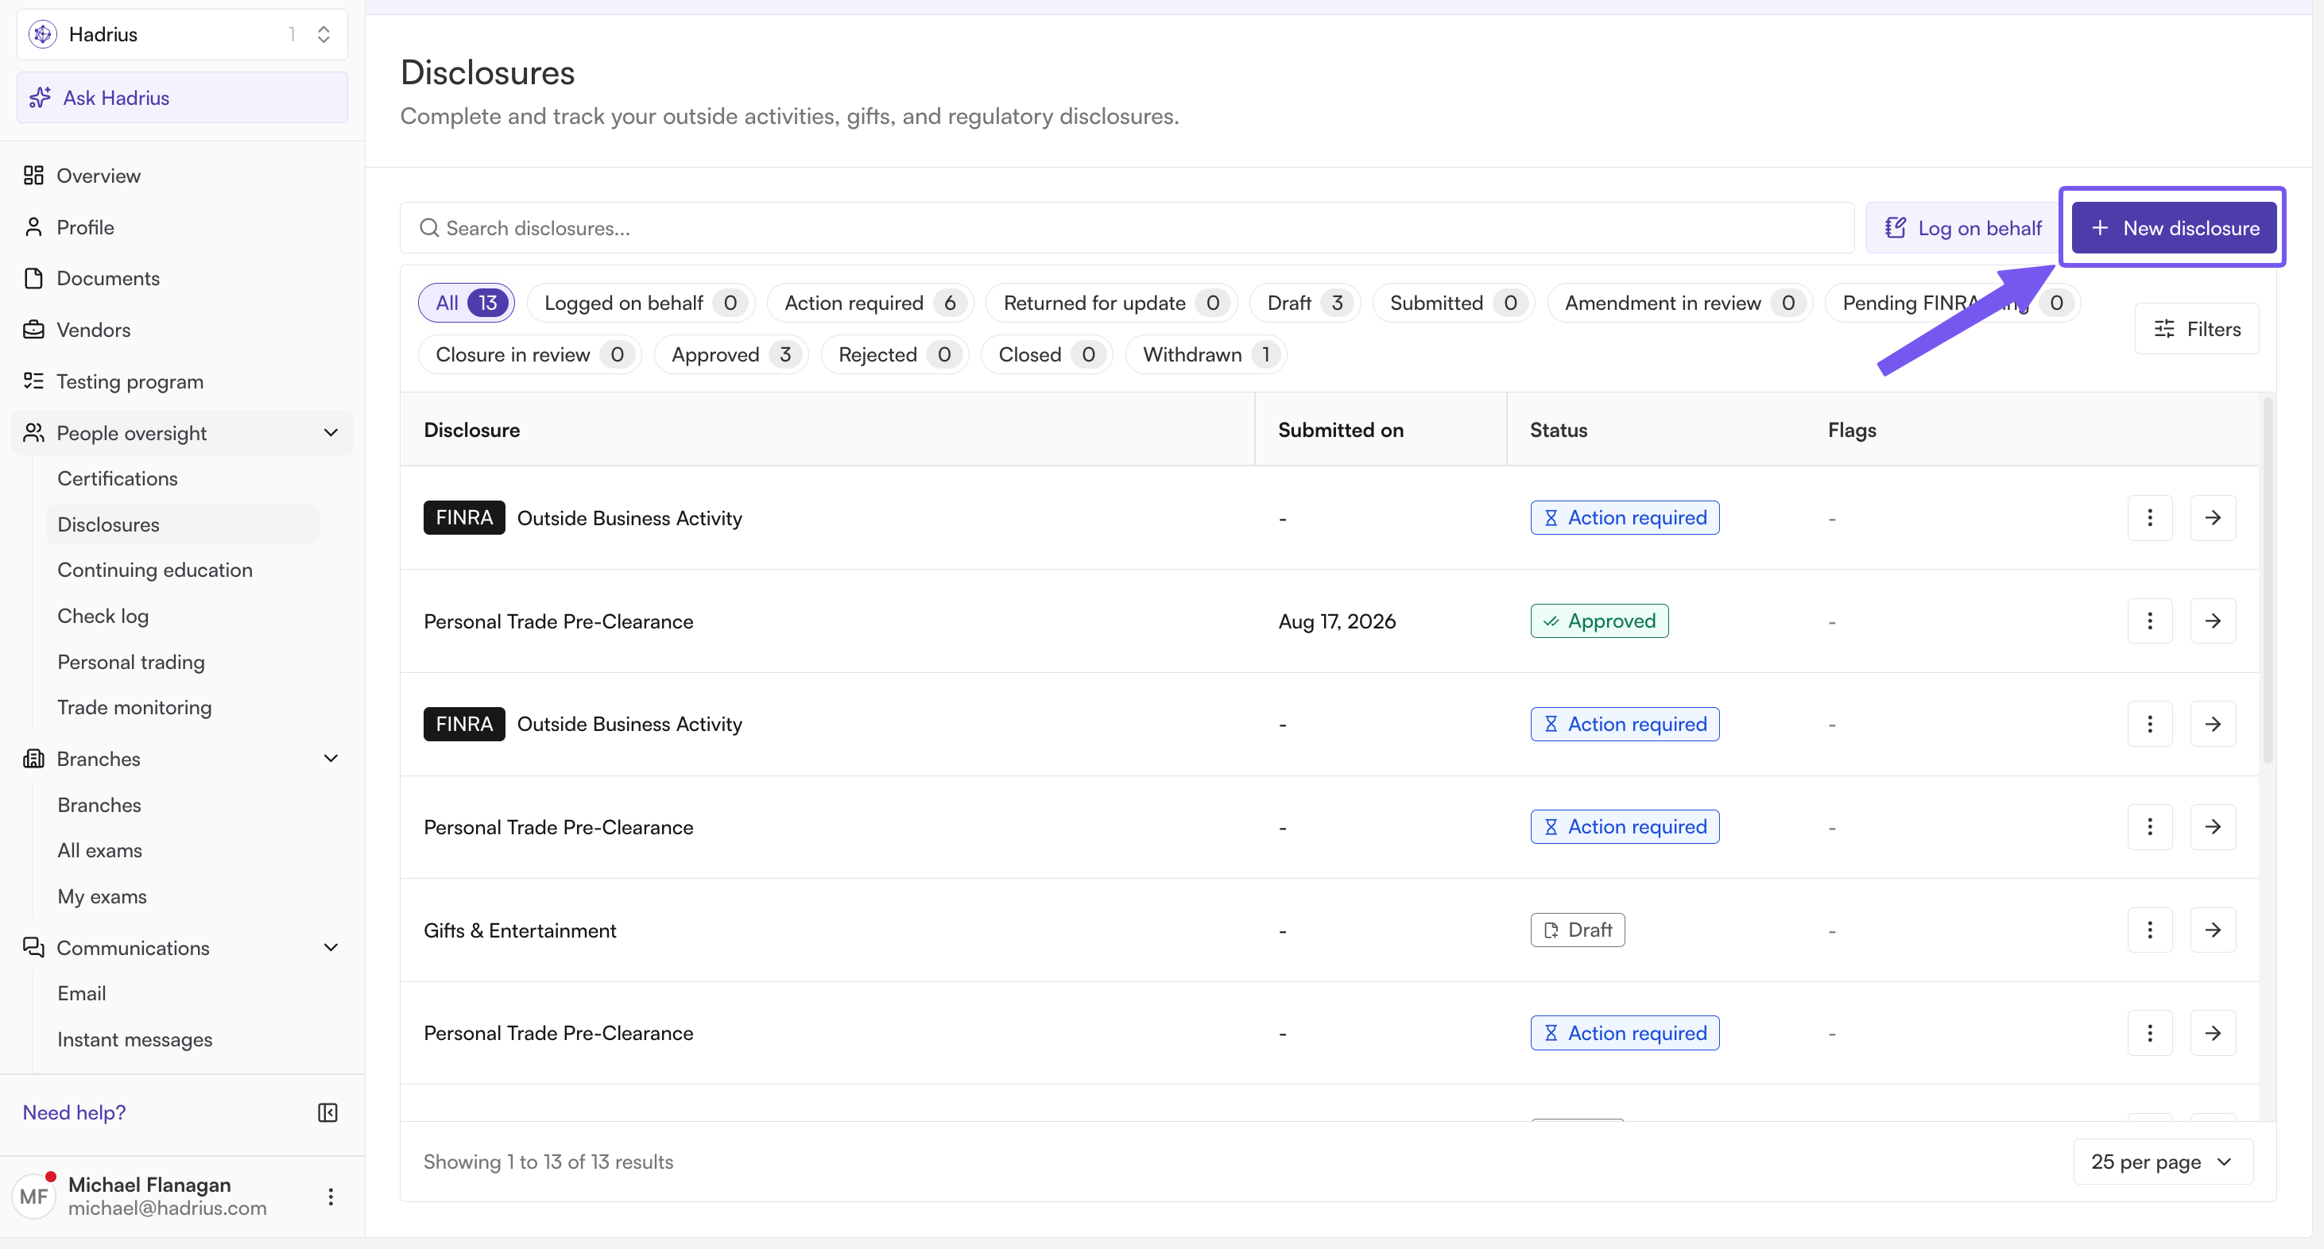Click three-dot menu on Gifts & Entertainment row

pos(2149,930)
